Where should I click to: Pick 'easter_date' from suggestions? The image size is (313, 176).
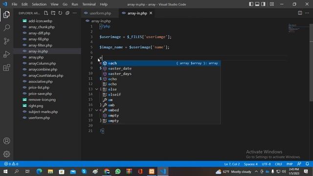click(161, 68)
